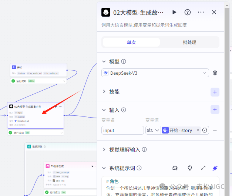
Task: Run the 02大模型 node with play button
Action: [x=174, y=12]
